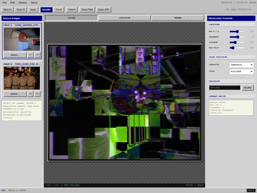The height and width of the screenshot is (193, 257).
Task: Click the Destruction Controls panel title
Action: (231, 18)
